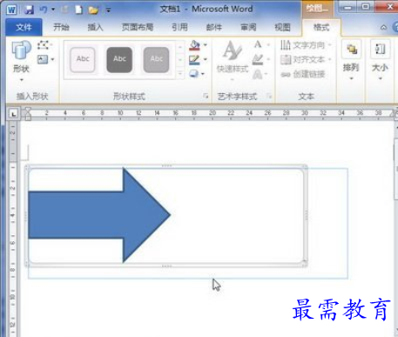This screenshot has width=398, height=337.
Task: Collapse the ribbon with the caret icon
Action: point(383,28)
